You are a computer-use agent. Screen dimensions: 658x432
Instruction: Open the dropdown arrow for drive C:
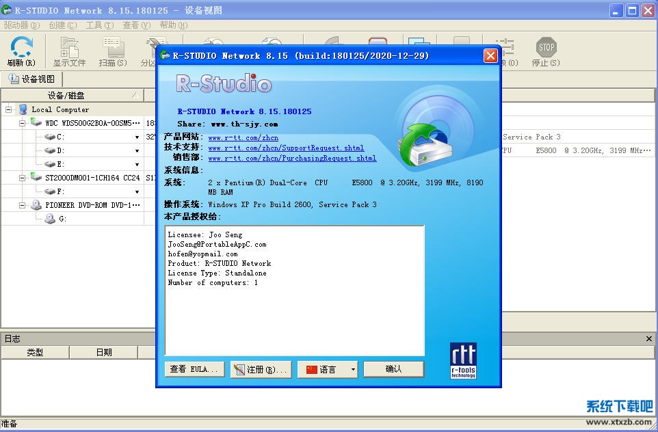click(137, 137)
